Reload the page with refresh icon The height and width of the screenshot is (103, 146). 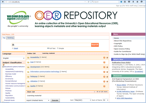pyautogui.click(x=88, y=2)
